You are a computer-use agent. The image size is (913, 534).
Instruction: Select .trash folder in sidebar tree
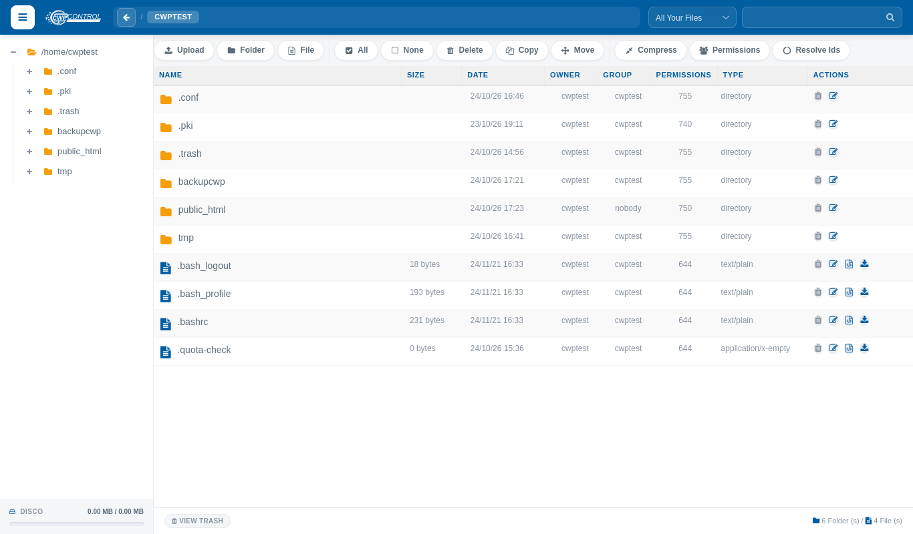click(x=68, y=111)
